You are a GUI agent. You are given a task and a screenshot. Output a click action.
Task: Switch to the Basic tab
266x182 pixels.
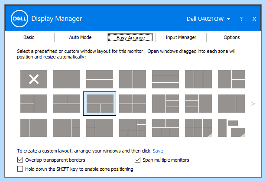point(29,37)
